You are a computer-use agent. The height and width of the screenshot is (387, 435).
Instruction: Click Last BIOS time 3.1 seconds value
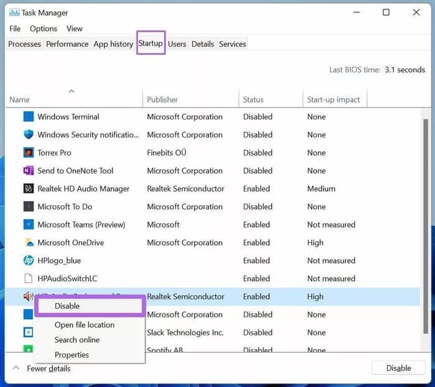[405, 70]
